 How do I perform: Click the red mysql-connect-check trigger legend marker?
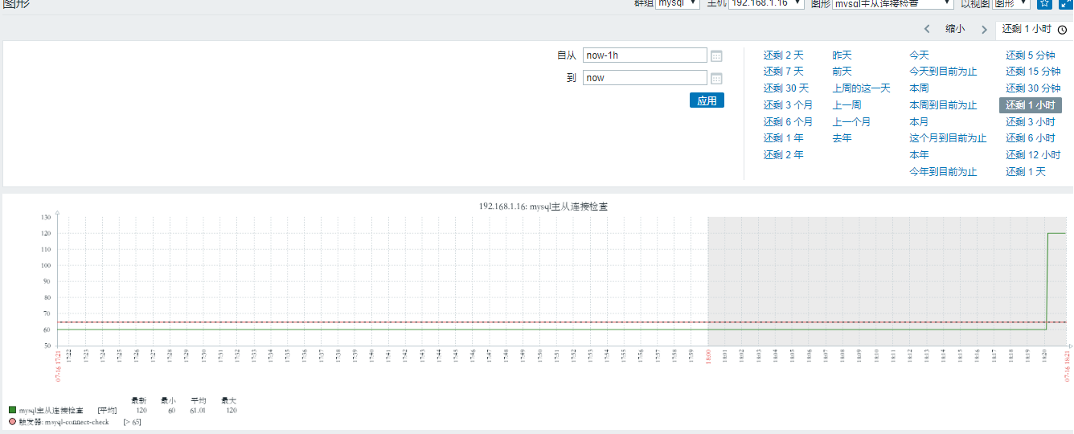coord(12,421)
